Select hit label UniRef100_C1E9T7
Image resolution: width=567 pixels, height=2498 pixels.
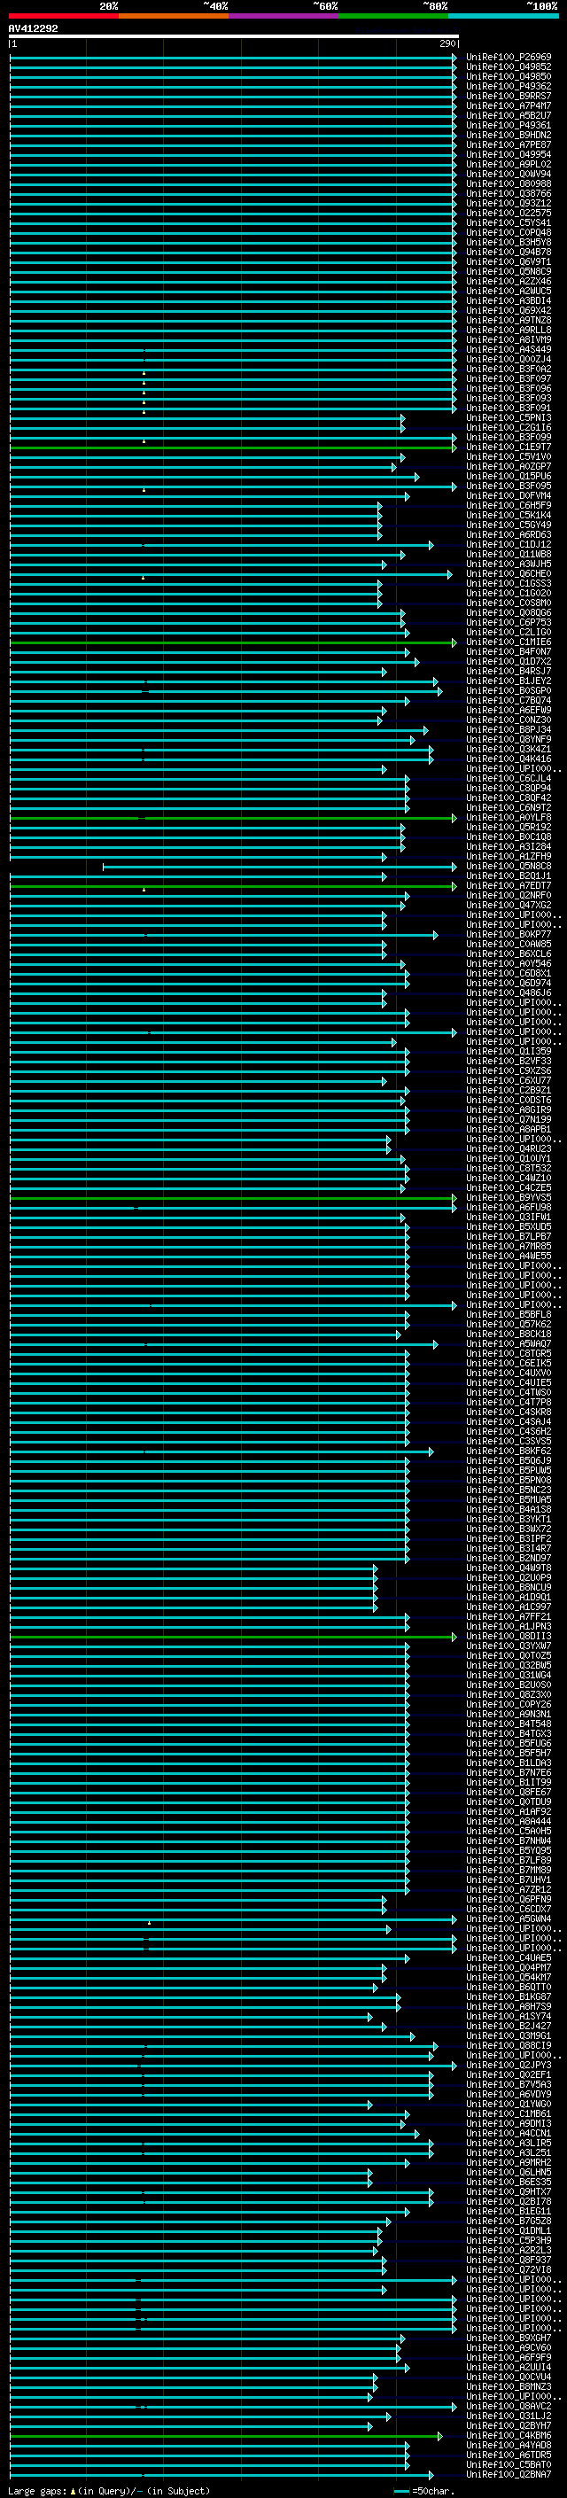[508, 447]
